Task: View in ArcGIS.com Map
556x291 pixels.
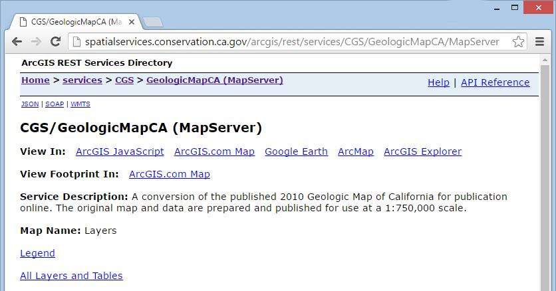Action: [x=214, y=151]
